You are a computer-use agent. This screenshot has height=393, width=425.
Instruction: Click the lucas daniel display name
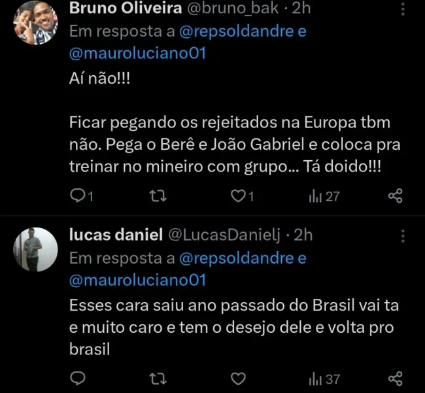point(115,235)
